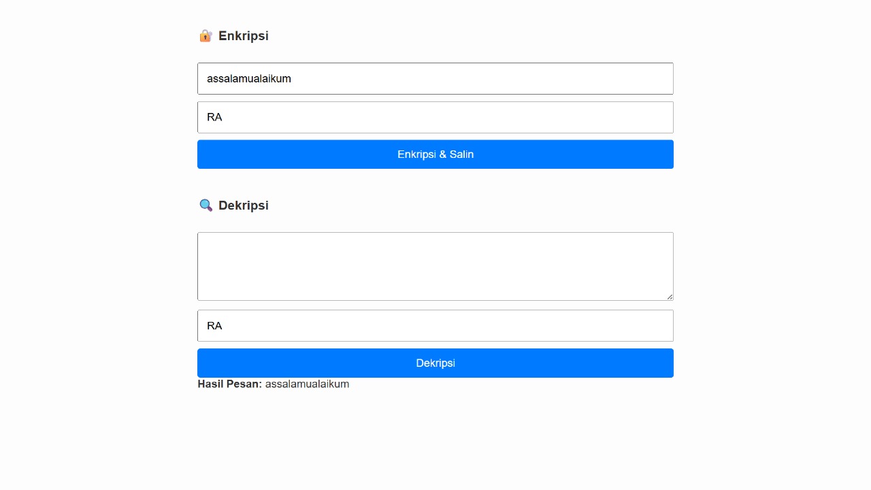Click the top-left corner of the ciphertext textarea
The image size is (871, 490).
tap(201, 237)
